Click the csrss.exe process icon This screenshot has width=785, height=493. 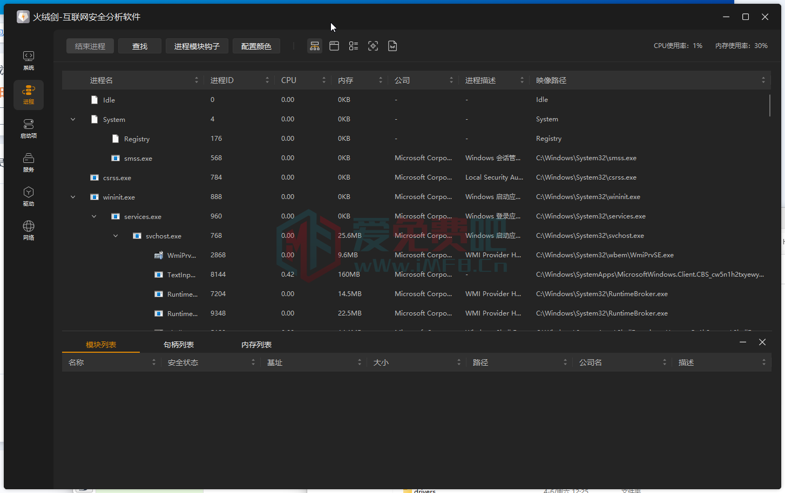click(x=94, y=177)
